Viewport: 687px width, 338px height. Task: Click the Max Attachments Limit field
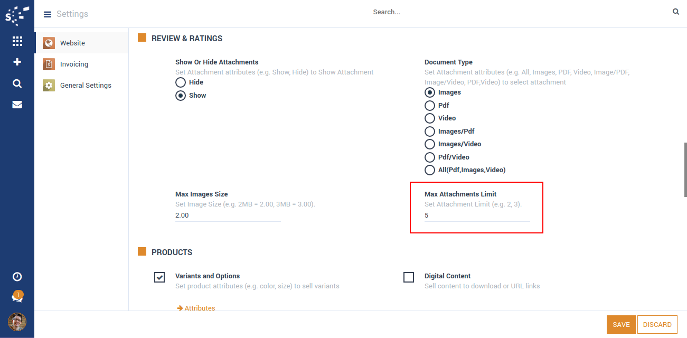(476, 215)
